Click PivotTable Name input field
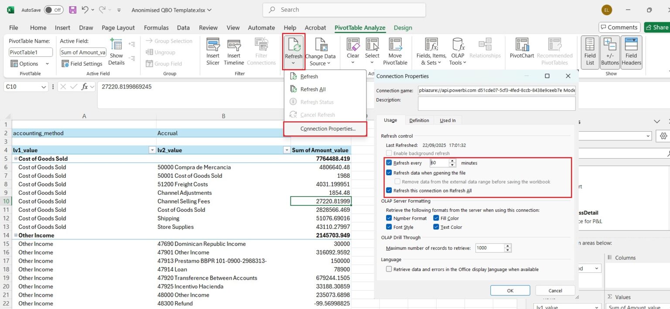The height and width of the screenshot is (309, 670). pyautogui.click(x=31, y=52)
